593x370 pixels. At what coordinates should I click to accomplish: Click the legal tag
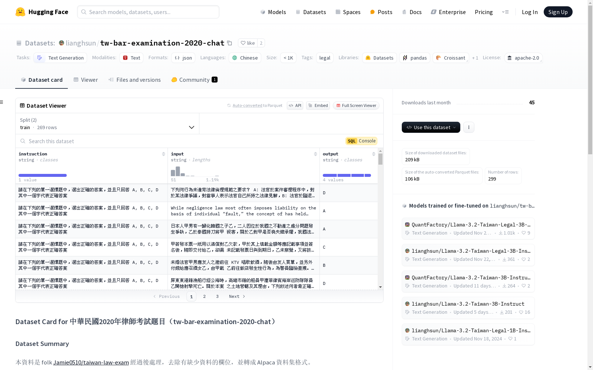pos(325,58)
